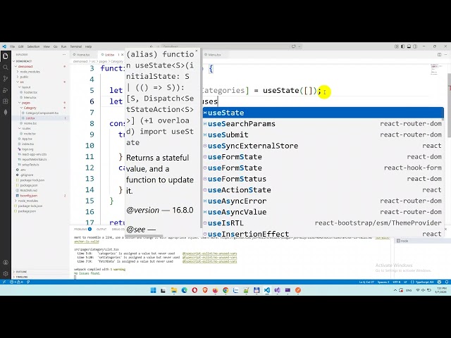Open CategoryComponent.tsx in Explorer
451x338 pixels.
click(x=42, y=113)
